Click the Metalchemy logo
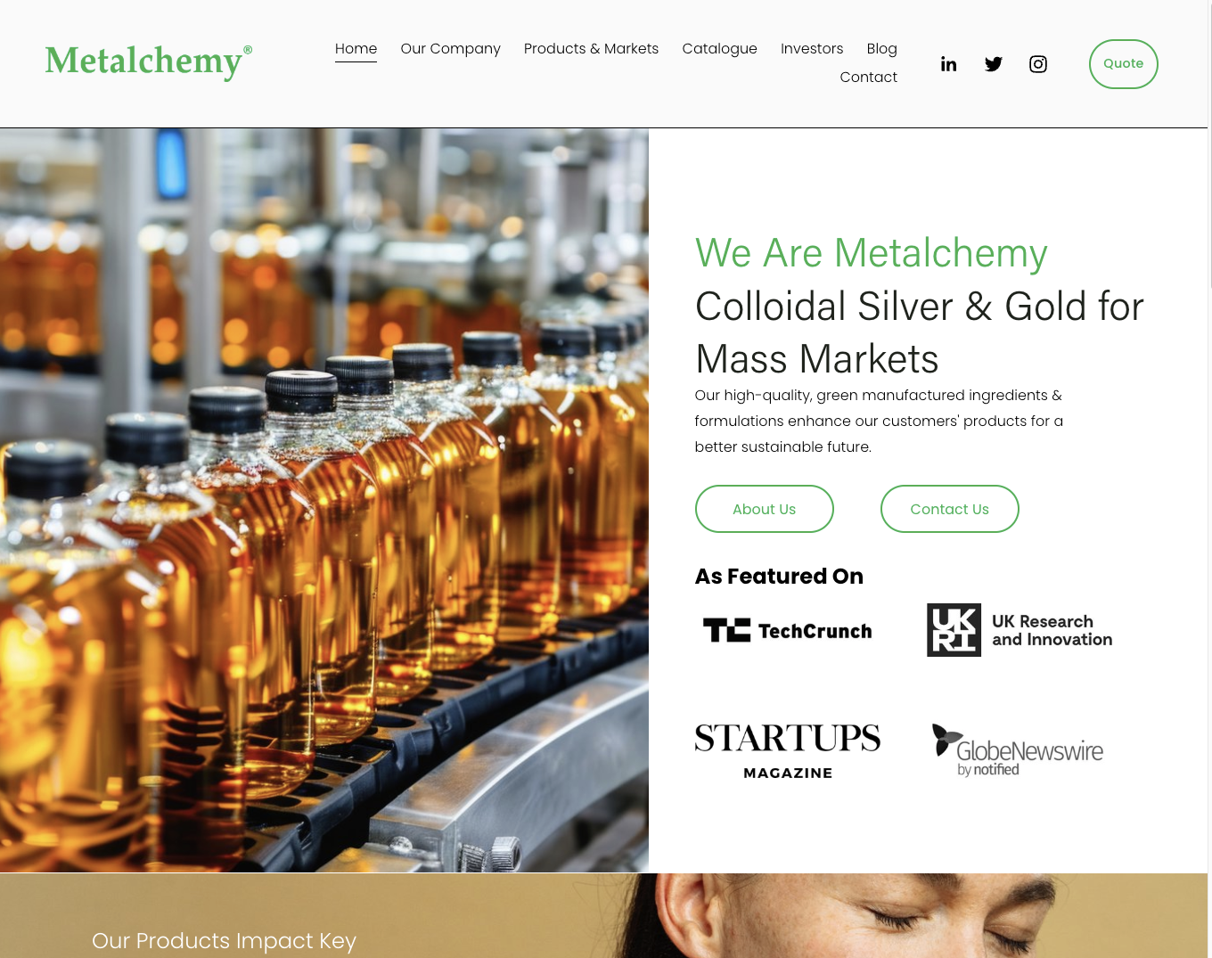The height and width of the screenshot is (958, 1212). (149, 61)
